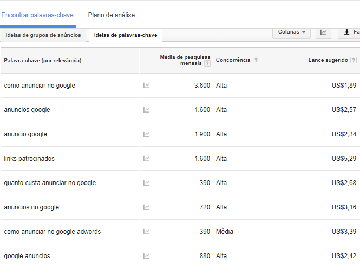Click keyword 'anuncios no google'

click(x=31, y=207)
